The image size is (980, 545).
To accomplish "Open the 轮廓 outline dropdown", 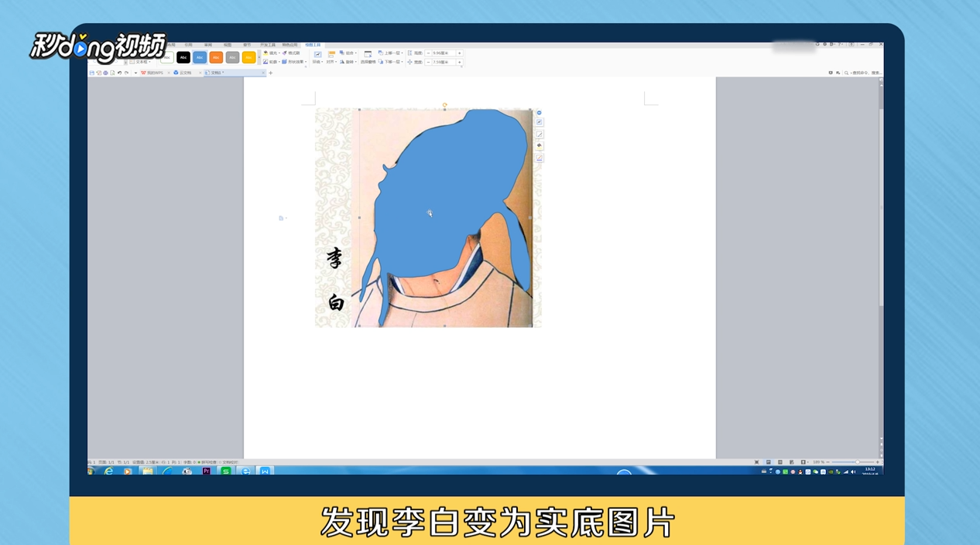I will point(272,62).
